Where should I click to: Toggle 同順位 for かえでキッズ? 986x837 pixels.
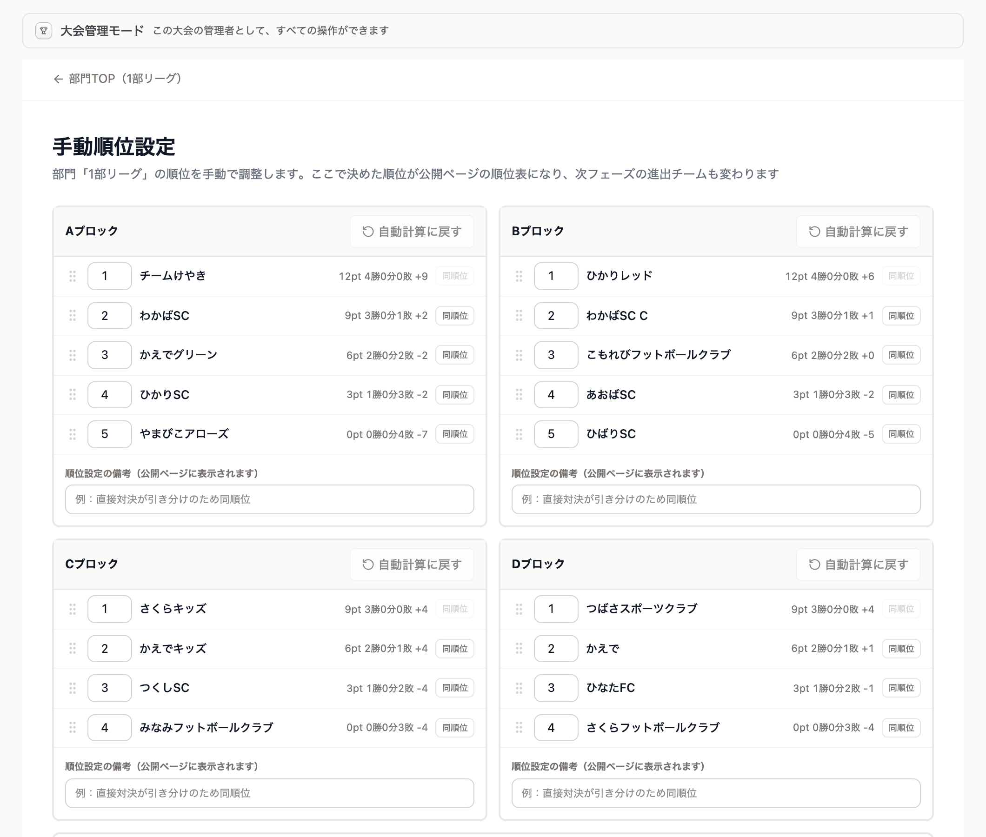(454, 648)
